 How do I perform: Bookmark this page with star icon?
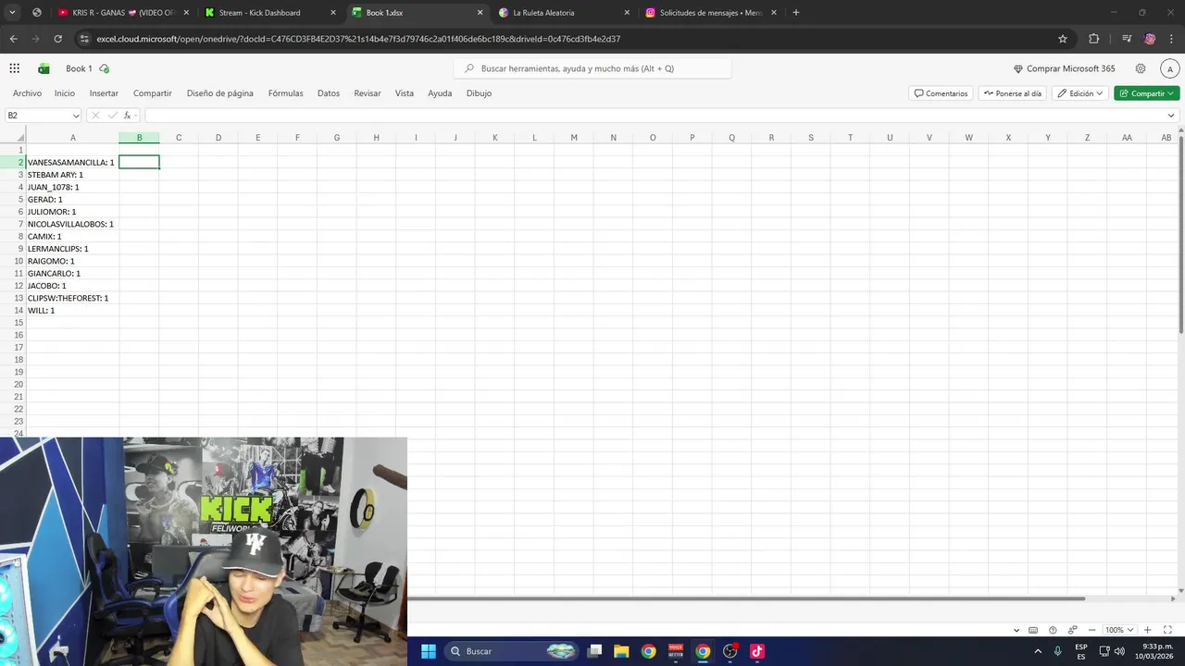tap(1063, 39)
